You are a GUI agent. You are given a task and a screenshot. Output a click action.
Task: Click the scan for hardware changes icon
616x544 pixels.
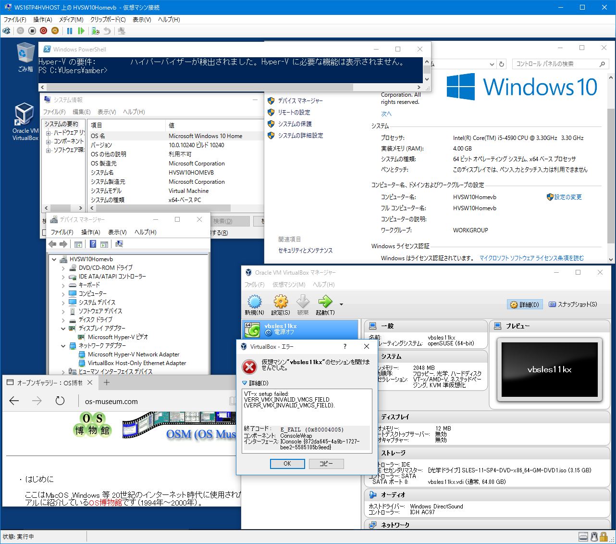point(119,244)
